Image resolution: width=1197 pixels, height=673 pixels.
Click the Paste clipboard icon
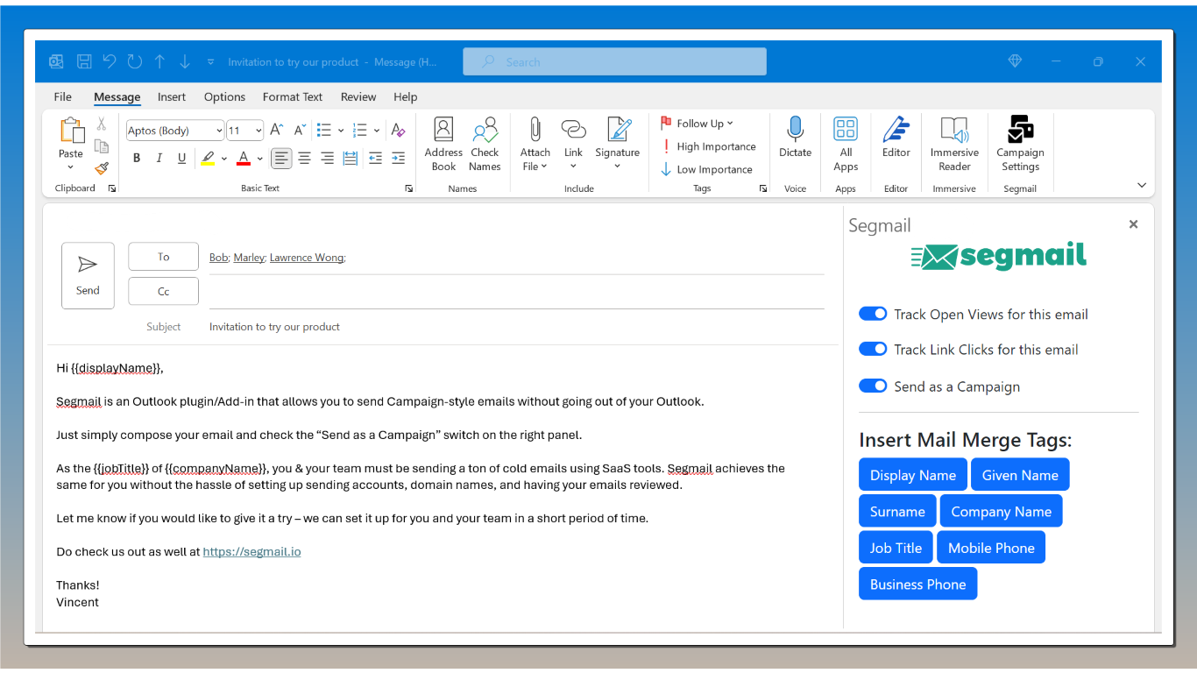71,131
